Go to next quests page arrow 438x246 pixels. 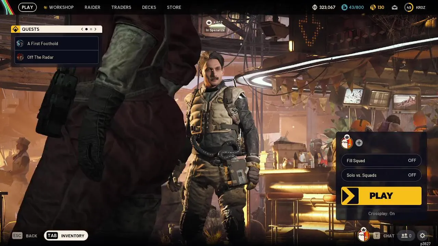[x=95, y=29]
